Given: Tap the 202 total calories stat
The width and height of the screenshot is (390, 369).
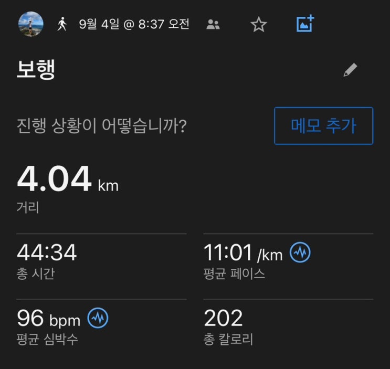Looking at the screenshot, I should click(223, 318).
